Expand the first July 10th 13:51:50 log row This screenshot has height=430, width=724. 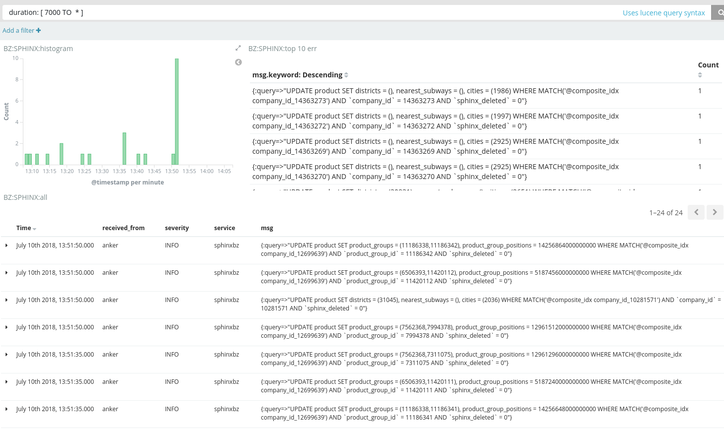tap(7, 245)
